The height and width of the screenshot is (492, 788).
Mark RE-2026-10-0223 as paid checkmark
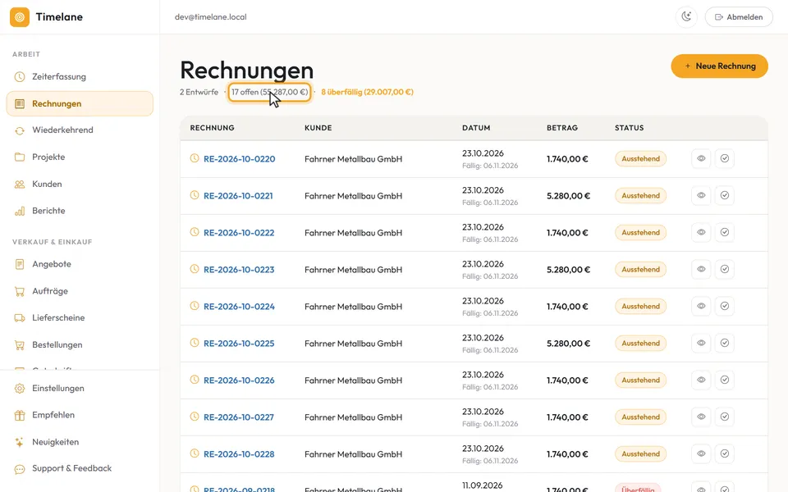pos(725,269)
